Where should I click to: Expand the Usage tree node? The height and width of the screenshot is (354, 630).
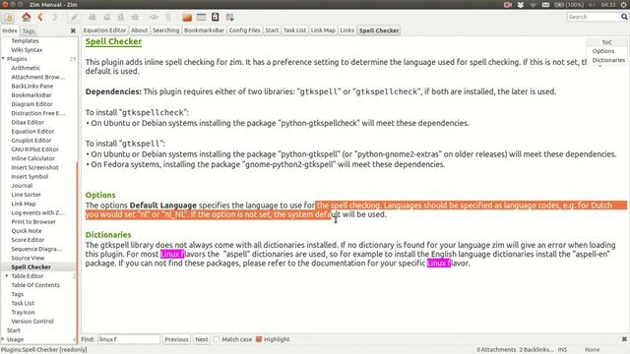point(3,339)
